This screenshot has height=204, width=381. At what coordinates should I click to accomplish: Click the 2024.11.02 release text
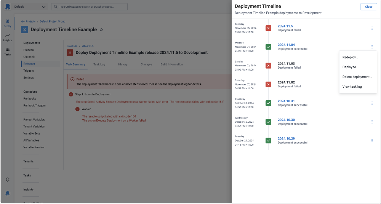click(x=286, y=82)
